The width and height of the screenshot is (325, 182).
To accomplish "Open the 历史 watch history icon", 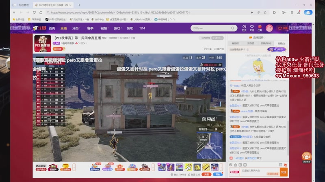I will click(244, 28).
